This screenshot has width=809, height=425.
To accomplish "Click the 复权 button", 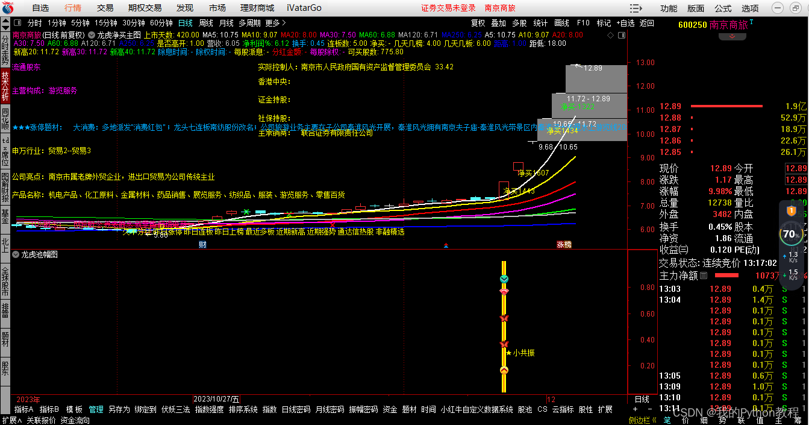I will [x=478, y=23].
